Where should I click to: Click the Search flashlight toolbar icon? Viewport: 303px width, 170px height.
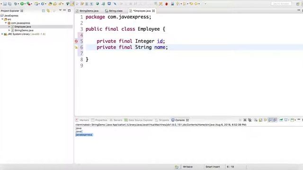tap(60, 4)
